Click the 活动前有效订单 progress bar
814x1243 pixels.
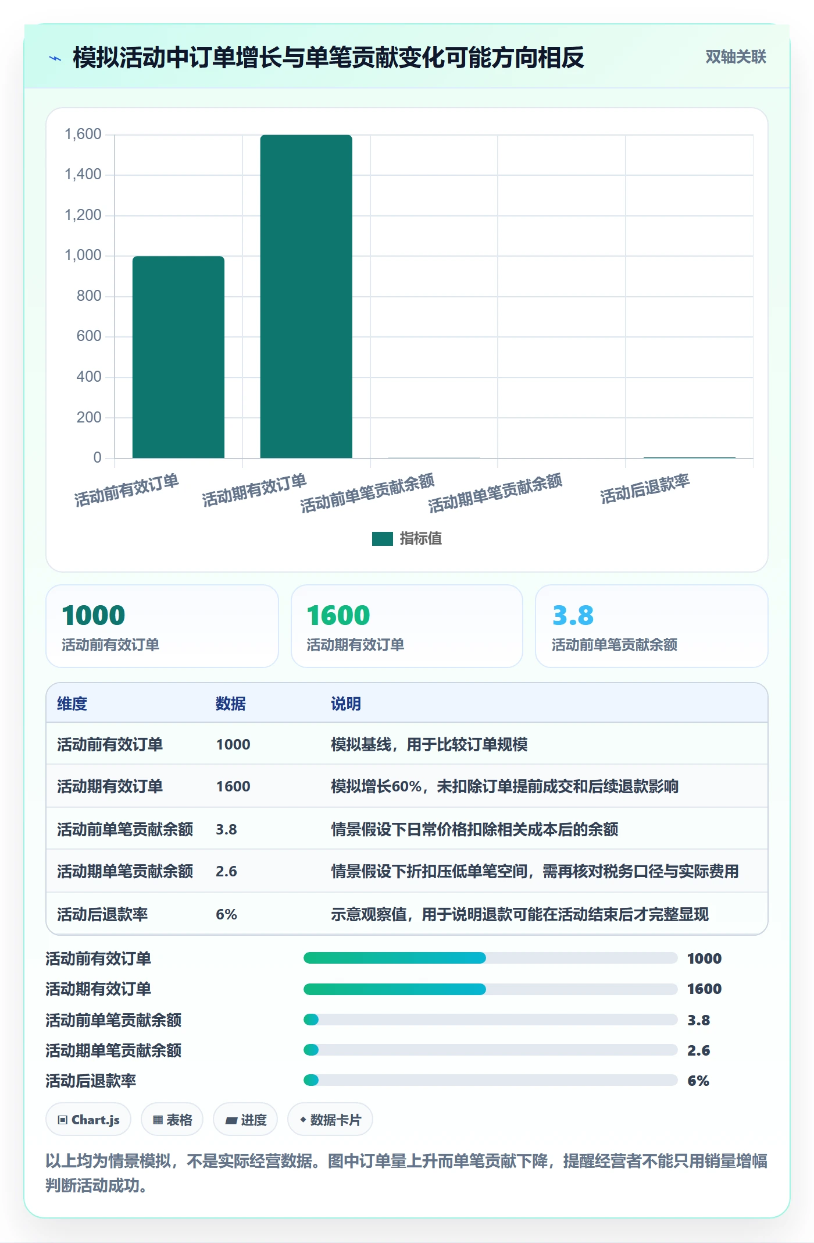pyautogui.click(x=491, y=958)
